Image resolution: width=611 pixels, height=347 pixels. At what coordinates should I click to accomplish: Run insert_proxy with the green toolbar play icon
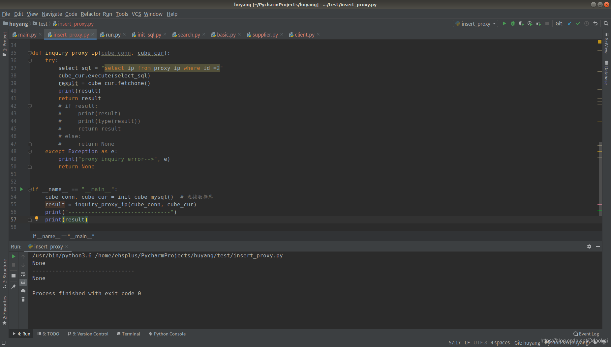pos(504,23)
